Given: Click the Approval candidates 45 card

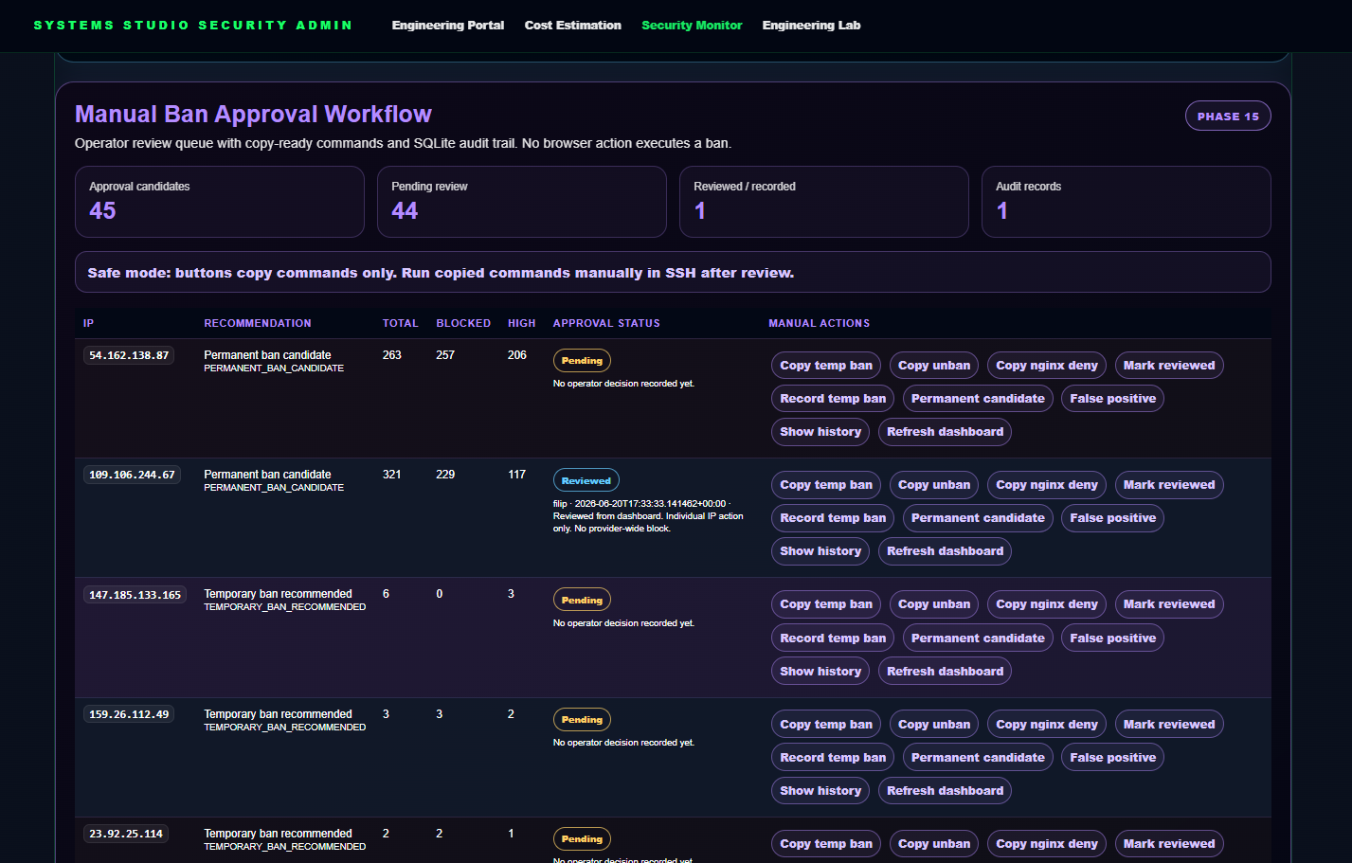Looking at the screenshot, I should (x=220, y=202).
